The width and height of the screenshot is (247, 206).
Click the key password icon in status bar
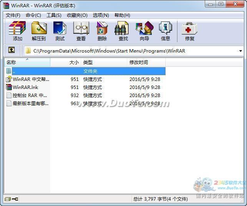15,199
